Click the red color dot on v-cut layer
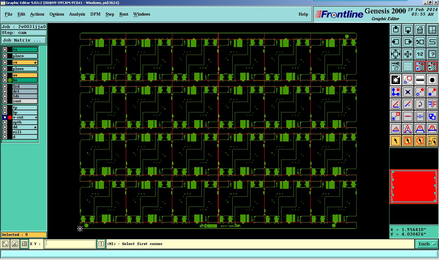439x260 pixels. pos(10,117)
